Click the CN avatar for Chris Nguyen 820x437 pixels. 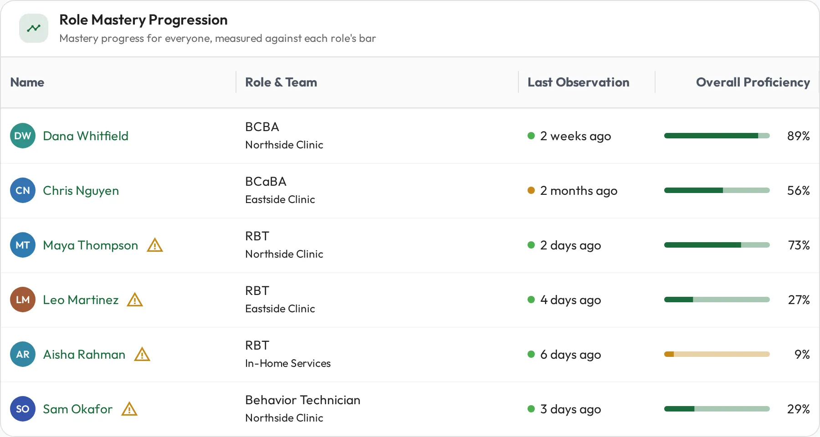point(23,190)
